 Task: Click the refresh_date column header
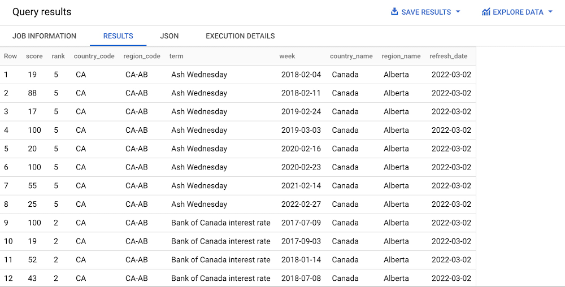point(448,56)
